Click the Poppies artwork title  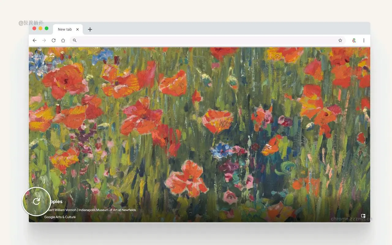[x=55, y=202]
